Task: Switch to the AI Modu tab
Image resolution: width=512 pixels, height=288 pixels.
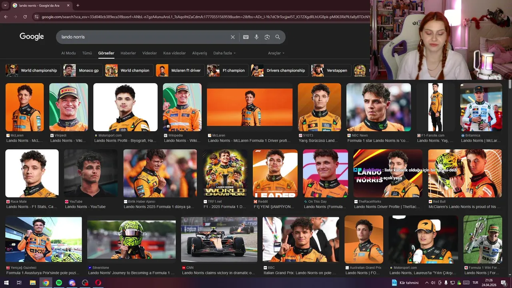Action: tap(68, 53)
